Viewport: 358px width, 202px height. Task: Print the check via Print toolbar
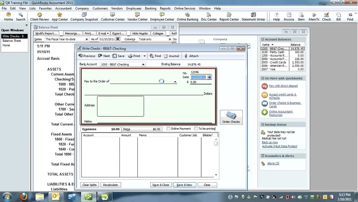click(134, 56)
